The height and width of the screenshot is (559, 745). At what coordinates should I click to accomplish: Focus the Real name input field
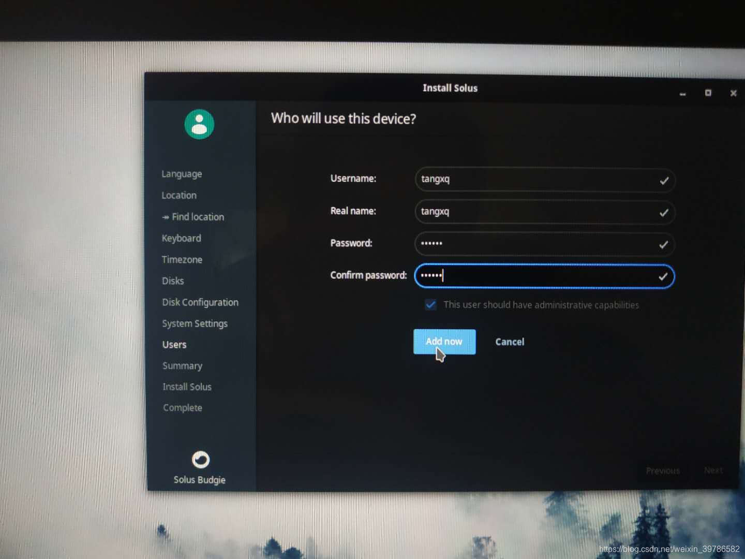pyautogui.click(x=545, y=212)
